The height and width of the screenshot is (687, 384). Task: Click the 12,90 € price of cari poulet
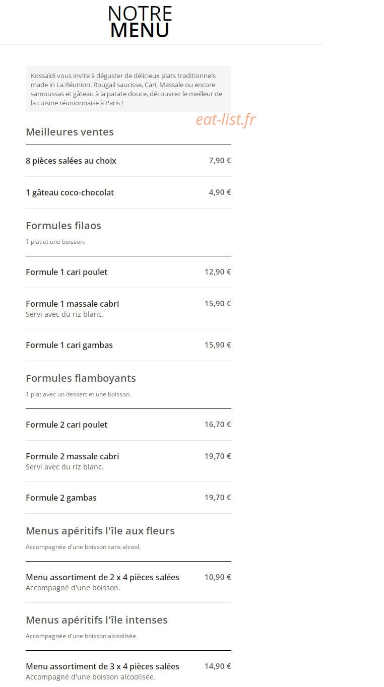(218, 272)
